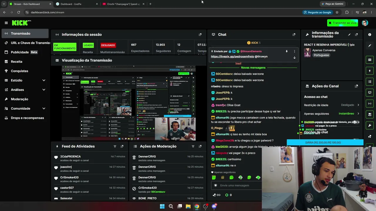Expand the Comunidade sidebar section
This screenshot has width=376, height=211.
[x=25, y=108]
